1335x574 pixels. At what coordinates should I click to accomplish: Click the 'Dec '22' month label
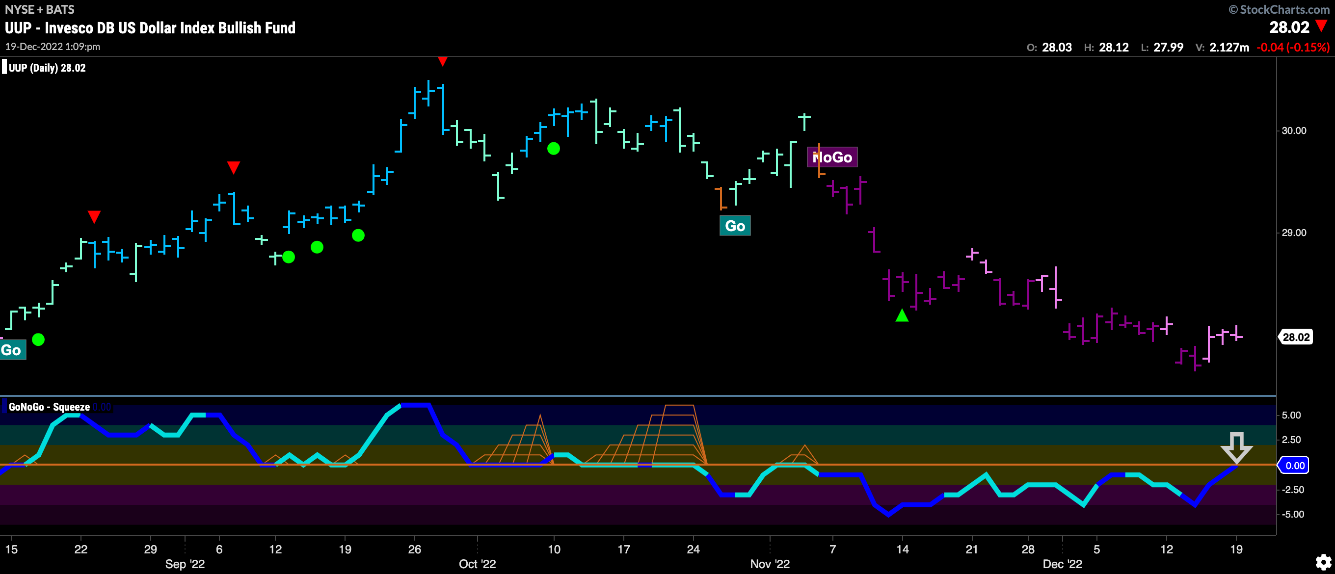point(1063,564)
